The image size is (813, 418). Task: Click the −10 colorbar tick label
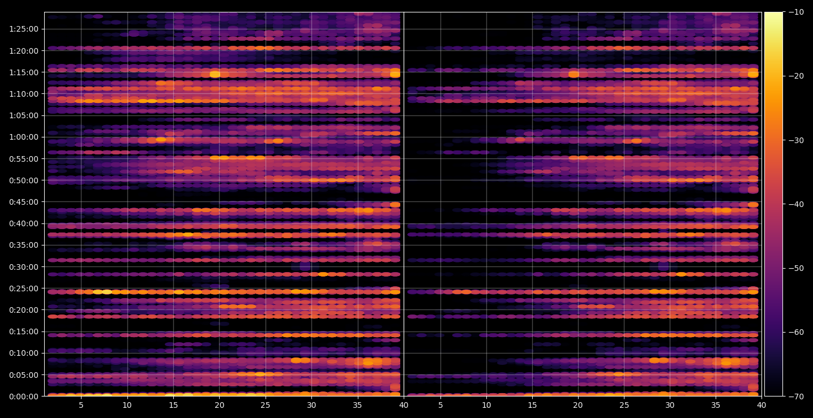point(795,12)
